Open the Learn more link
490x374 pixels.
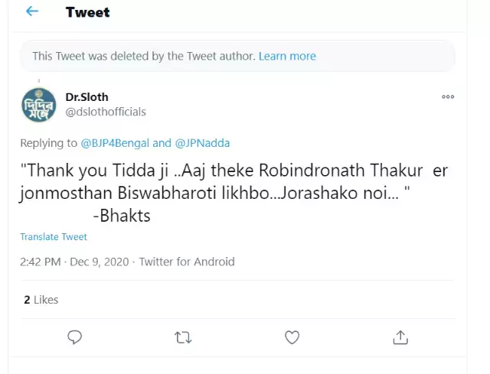click(287, 56)
